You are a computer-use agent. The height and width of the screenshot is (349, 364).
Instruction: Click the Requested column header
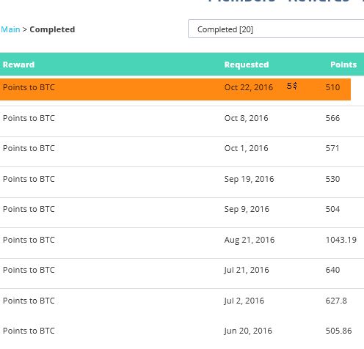pyautogui.click(x=247, y=65)
